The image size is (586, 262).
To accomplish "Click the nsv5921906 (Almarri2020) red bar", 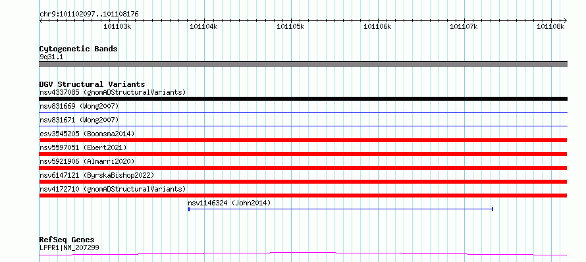I will click(303, 168).
